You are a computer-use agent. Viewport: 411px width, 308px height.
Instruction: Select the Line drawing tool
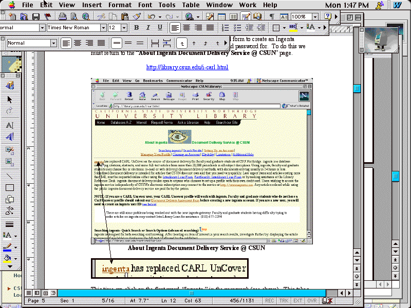point(10,176)
